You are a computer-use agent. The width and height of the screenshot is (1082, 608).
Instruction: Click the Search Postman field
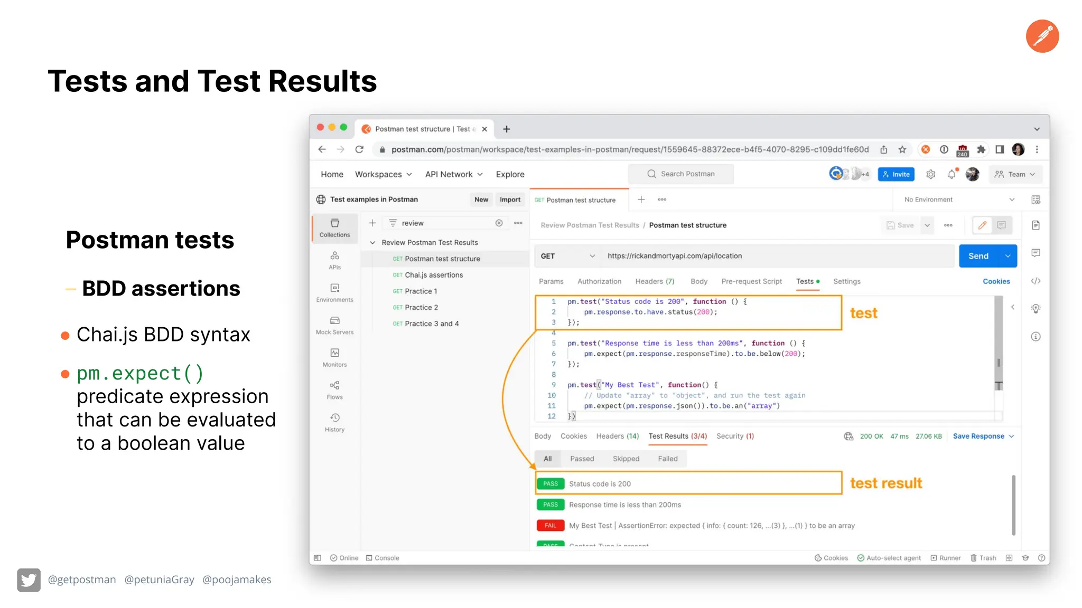click(680, 174)
